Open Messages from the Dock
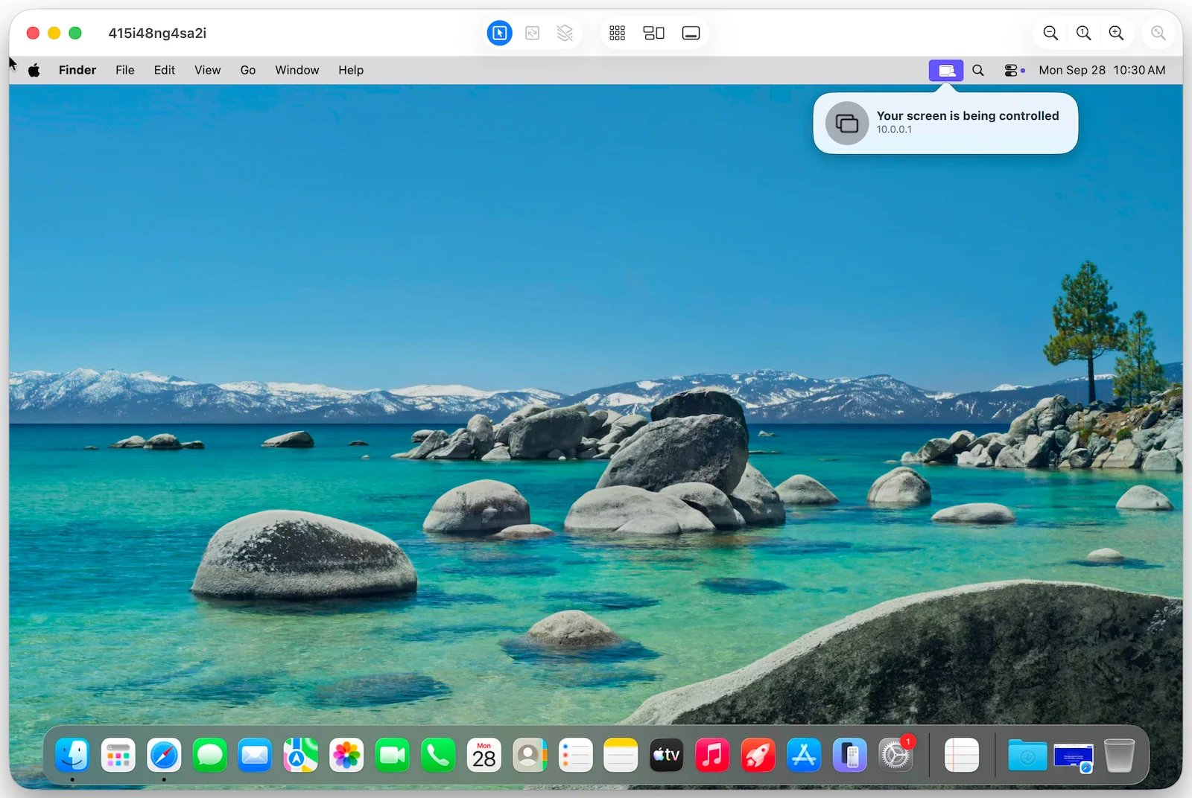 [x=210, y=756]
